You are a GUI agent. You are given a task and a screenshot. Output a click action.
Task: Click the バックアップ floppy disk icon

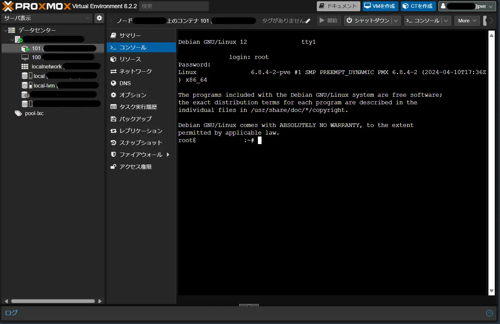[x=113, y=119]
